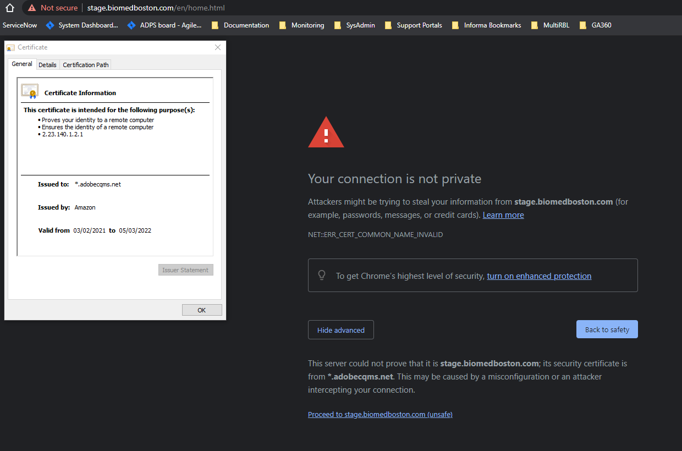Select the Amazon issuer name

(x=85, y=207)
